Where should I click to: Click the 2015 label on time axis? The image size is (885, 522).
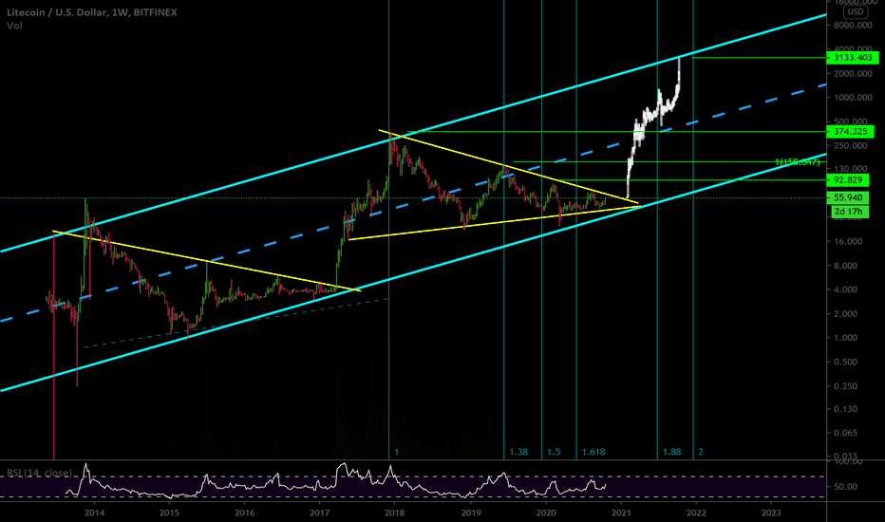[169, 513]
